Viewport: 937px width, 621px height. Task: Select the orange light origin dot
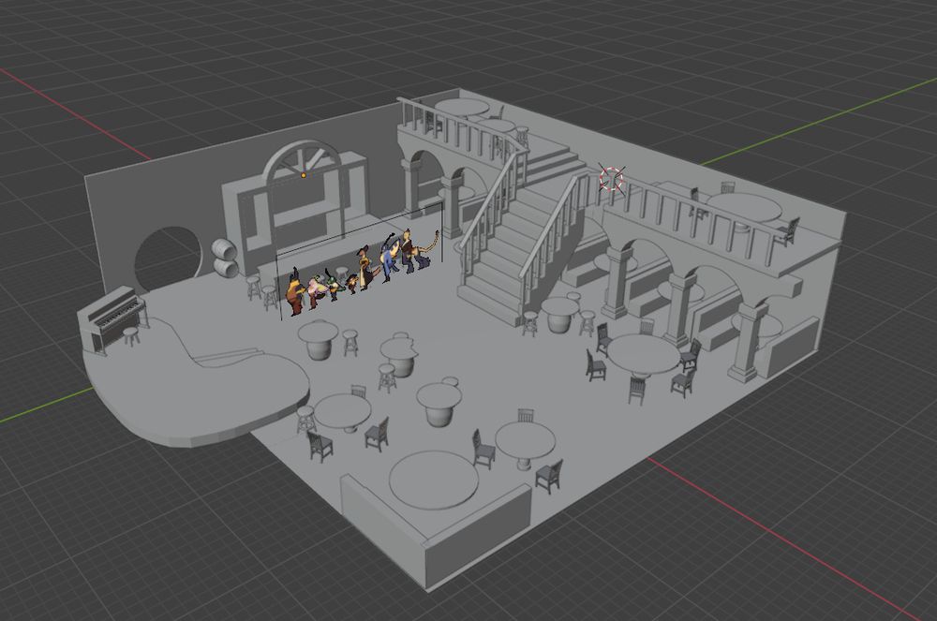pyautogui.click(x=303, y=175)
